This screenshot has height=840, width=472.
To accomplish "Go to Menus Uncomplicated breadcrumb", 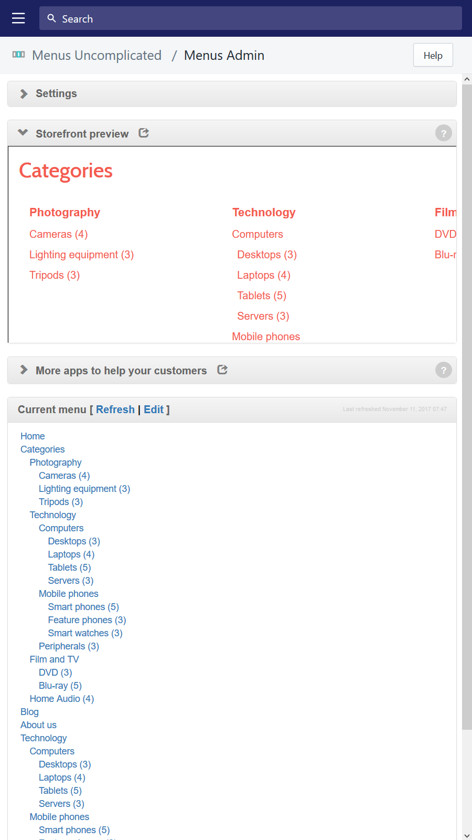I will tap(96, 55).
